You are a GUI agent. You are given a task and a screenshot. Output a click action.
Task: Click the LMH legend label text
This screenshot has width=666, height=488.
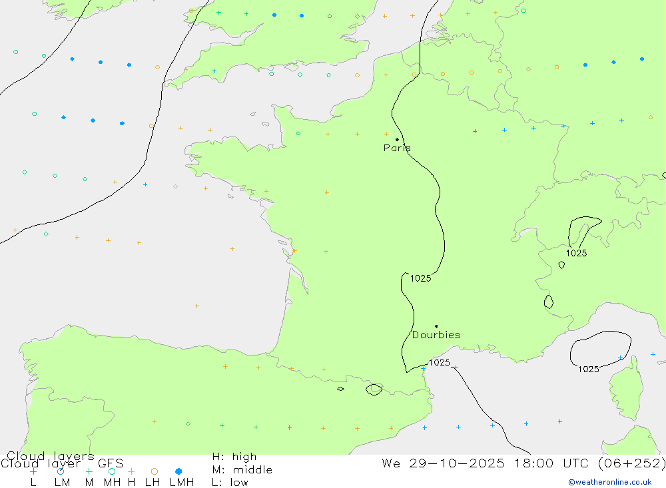(x=182, y=483)
